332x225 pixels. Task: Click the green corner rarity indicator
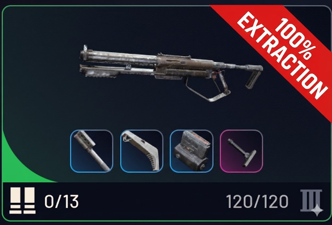tap(19, 160)
